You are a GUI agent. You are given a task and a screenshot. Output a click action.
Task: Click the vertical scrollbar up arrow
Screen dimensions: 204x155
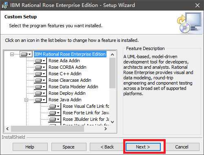(112, 55)
